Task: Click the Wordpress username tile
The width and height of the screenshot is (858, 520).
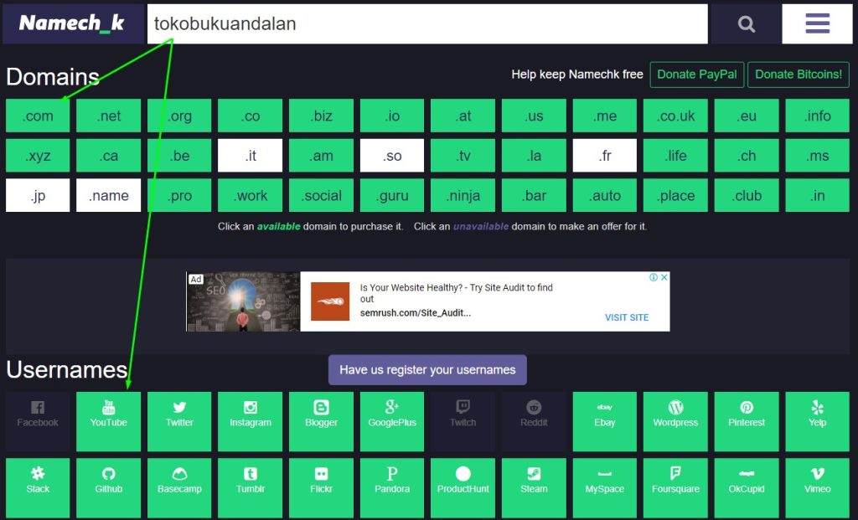Action: click(675, 414)
